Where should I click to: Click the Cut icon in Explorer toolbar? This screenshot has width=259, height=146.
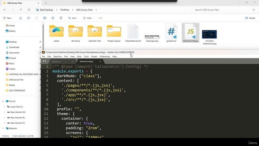[x=21, y=18]
